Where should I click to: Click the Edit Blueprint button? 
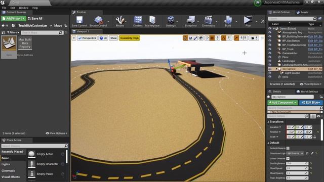311,103
